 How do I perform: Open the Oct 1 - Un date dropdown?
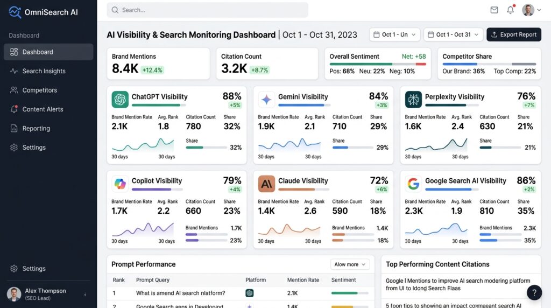[394, 34]
